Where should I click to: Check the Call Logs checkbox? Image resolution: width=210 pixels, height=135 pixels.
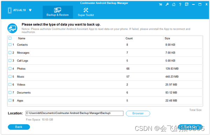pyautogui.click(x=10, y=60)
